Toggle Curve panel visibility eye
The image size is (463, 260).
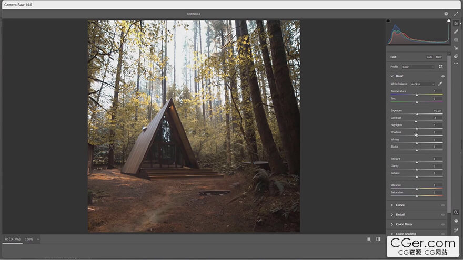442,205
